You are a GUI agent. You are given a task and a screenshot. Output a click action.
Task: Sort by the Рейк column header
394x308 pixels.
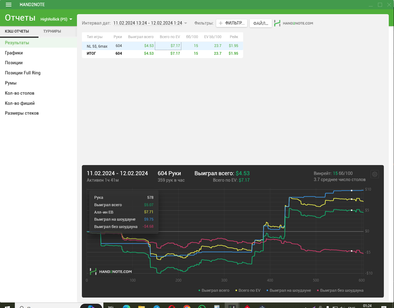[234, 37]
